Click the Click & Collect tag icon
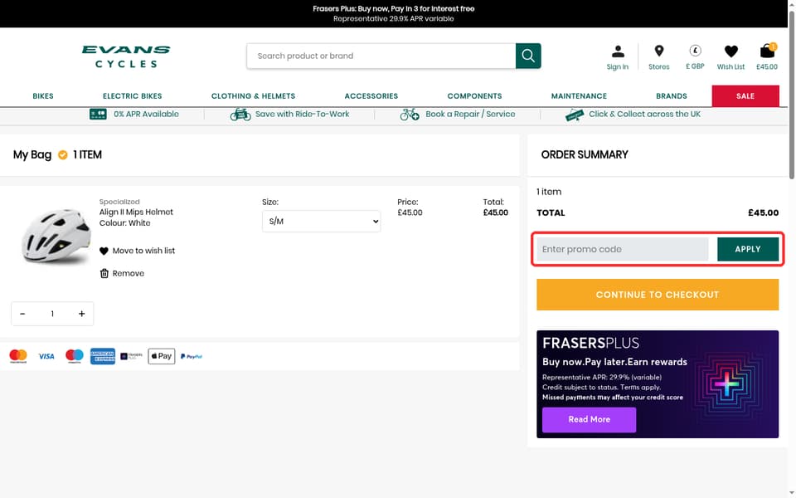 point(575,115)
